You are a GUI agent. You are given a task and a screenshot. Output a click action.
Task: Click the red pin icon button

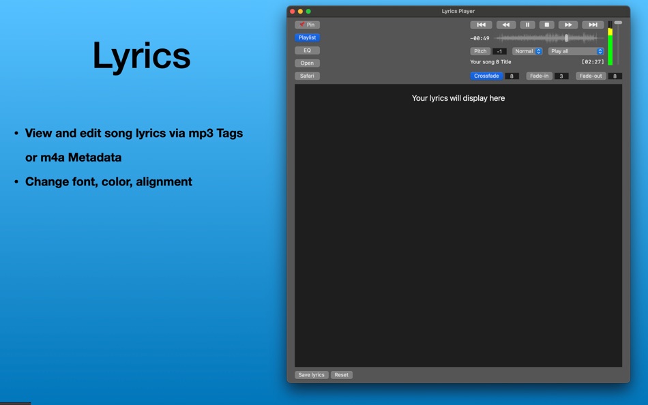307,24
